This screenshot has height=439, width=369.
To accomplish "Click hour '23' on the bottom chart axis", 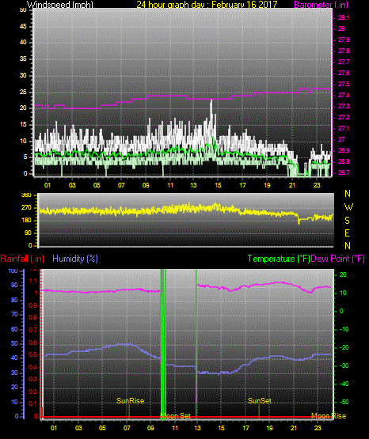I will click(x=318, y=428).
